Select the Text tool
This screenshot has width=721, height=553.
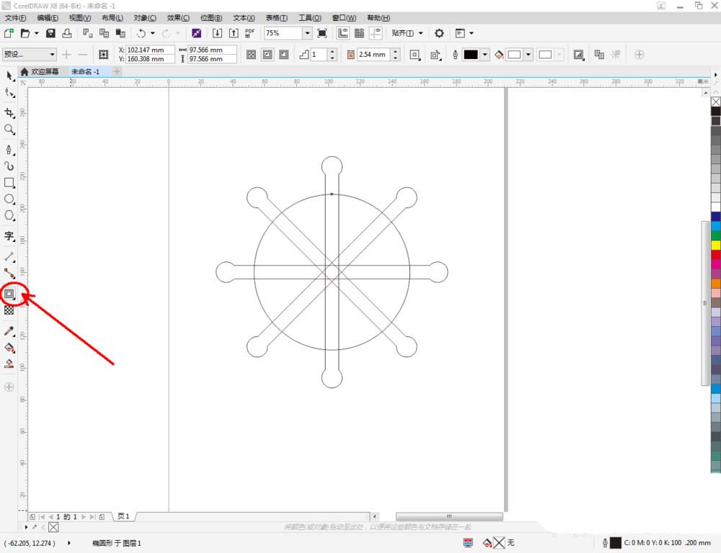tap(9, 236)
